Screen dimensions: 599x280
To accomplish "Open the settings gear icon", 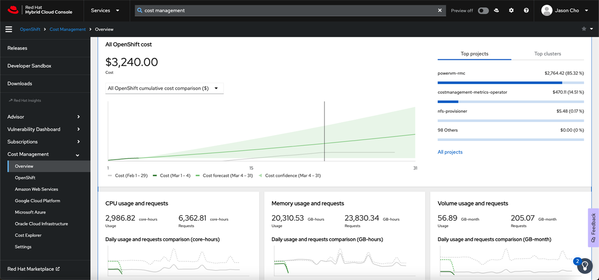I will pyautogui.click(x=511, y=10).
